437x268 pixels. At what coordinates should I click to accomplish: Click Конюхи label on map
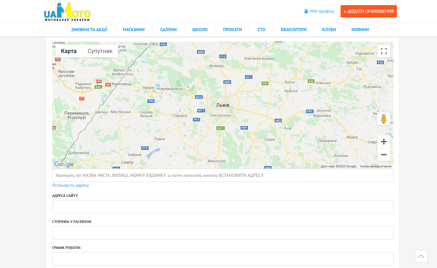(341, 156)
